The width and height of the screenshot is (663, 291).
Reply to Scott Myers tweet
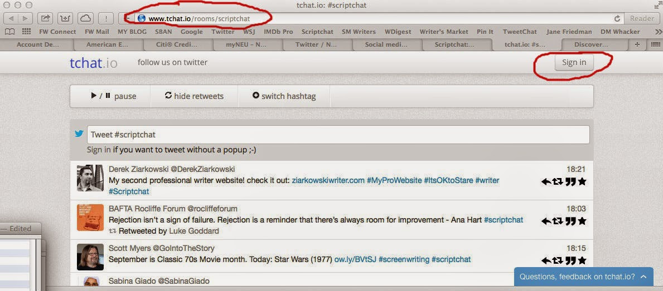point(546,260)
